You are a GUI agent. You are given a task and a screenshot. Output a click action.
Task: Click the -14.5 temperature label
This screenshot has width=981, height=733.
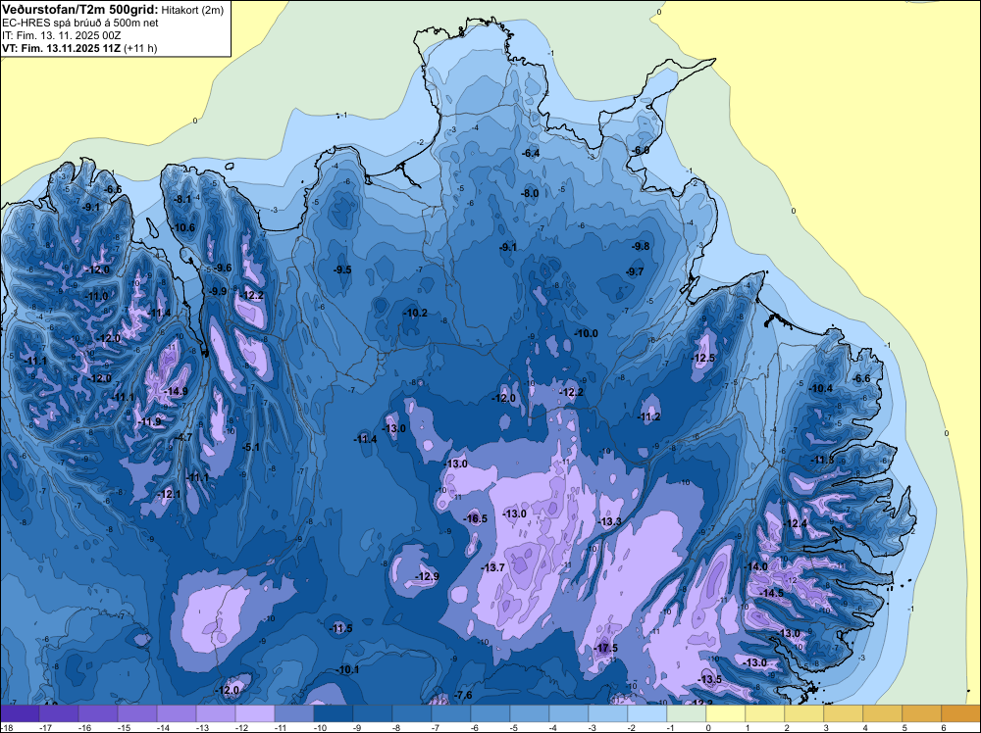[771, 593]
